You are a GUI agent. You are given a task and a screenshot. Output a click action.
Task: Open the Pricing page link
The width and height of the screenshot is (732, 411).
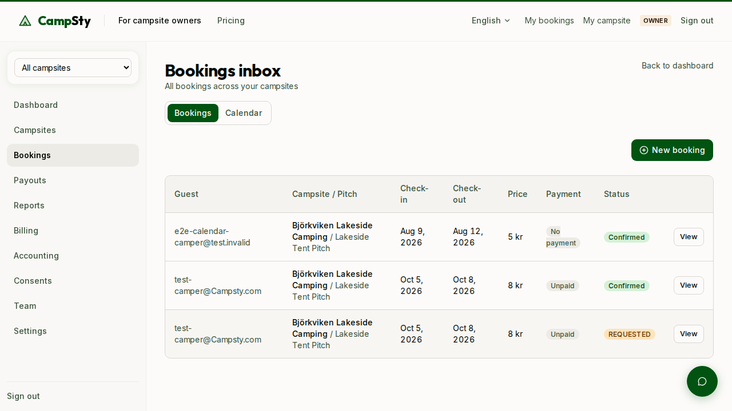[231, 21]
